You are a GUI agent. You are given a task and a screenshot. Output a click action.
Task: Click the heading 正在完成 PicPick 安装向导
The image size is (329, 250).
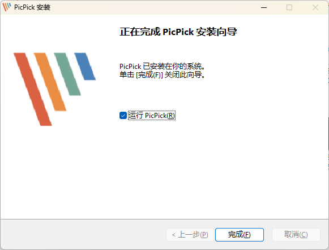(178, 32)
